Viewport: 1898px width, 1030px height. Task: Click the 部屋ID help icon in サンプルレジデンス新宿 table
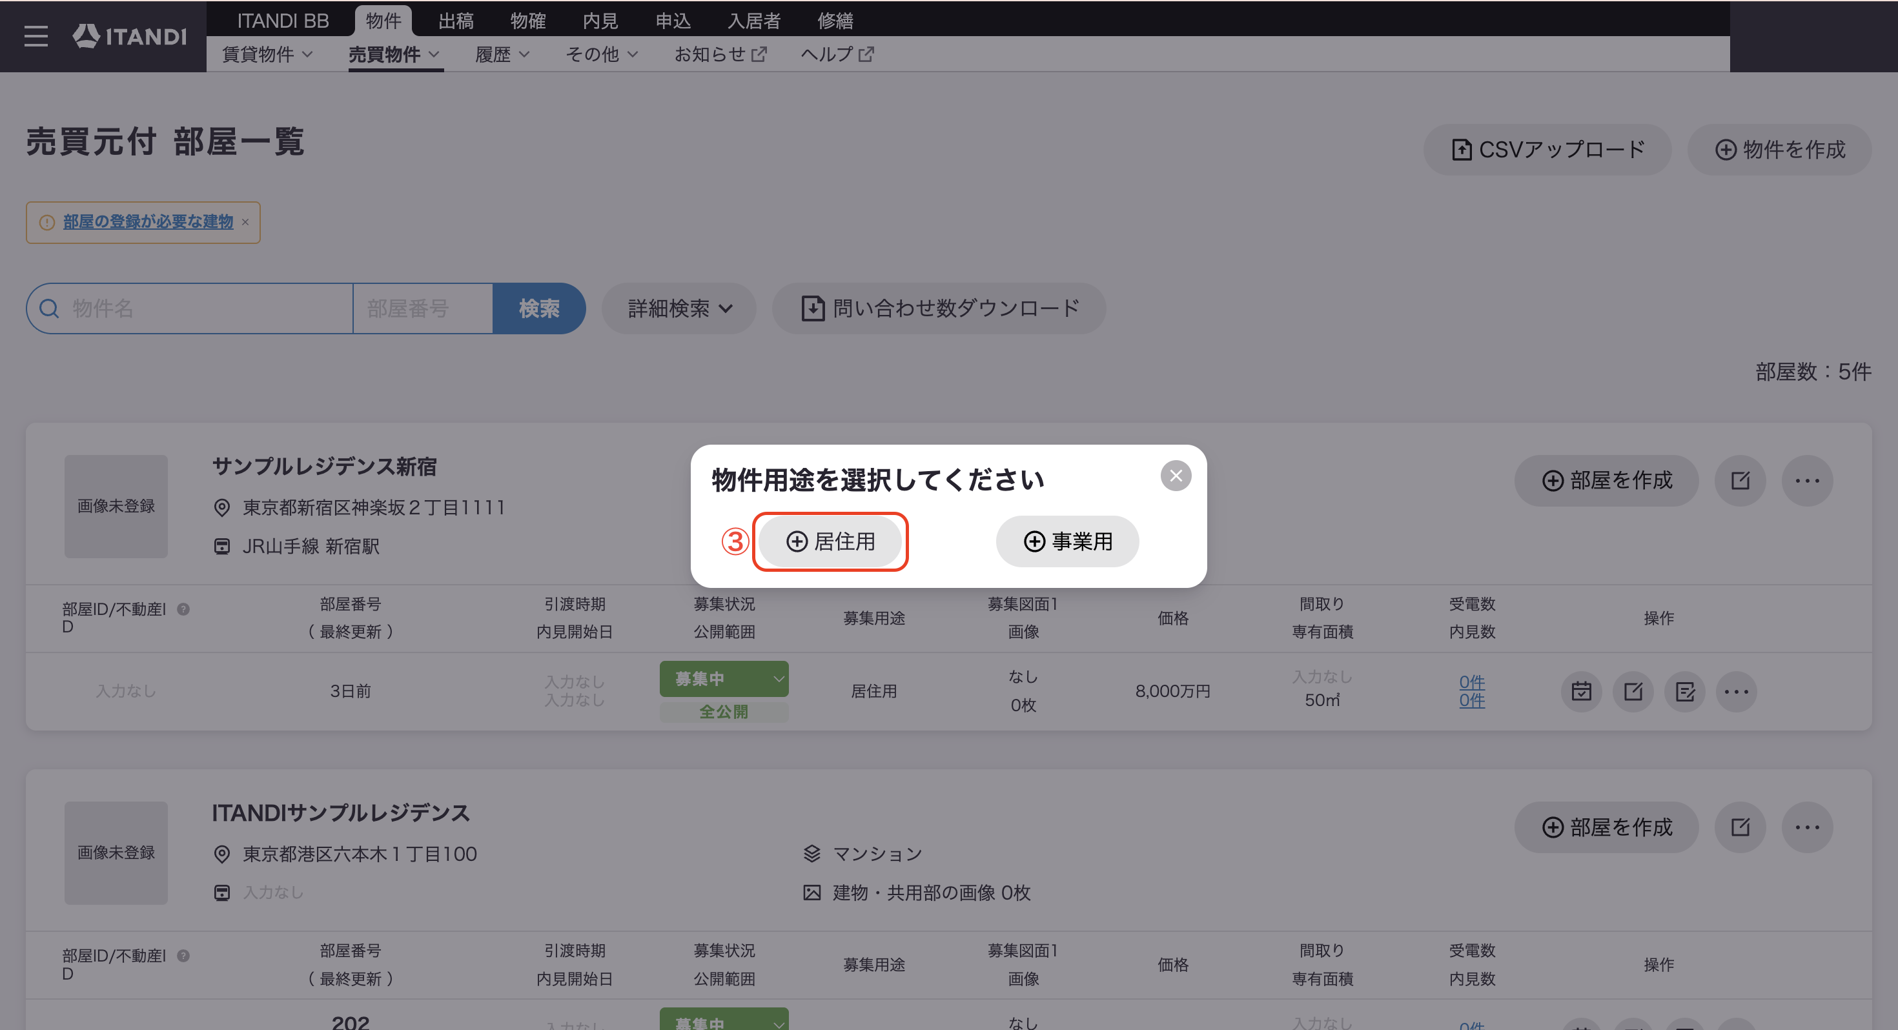coord(183,609)
